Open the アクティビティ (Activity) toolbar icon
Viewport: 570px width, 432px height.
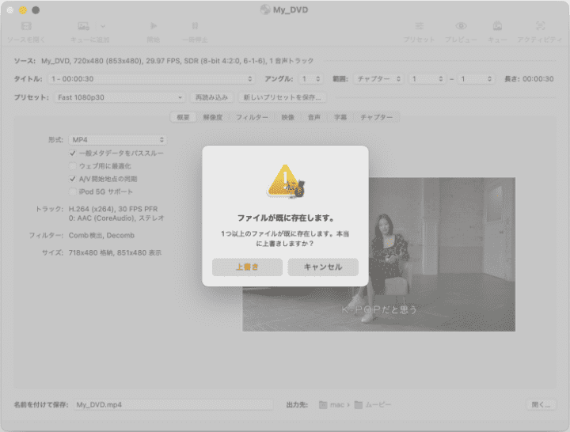click(x=540, y=27)
